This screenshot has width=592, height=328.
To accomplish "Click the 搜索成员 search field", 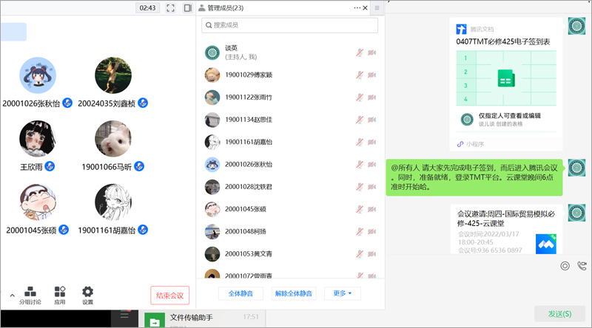I will [x=290, y=25].
